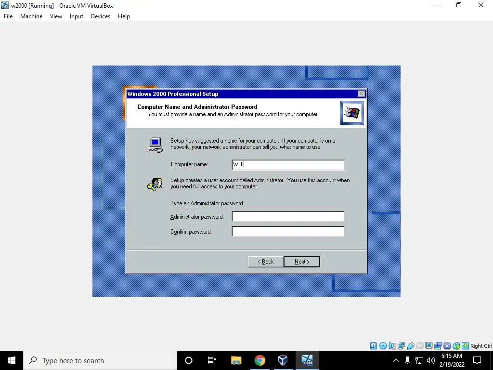Click the computer icon beside name suggestion text
The image size is (493, 370).
[x=156, y=145]
